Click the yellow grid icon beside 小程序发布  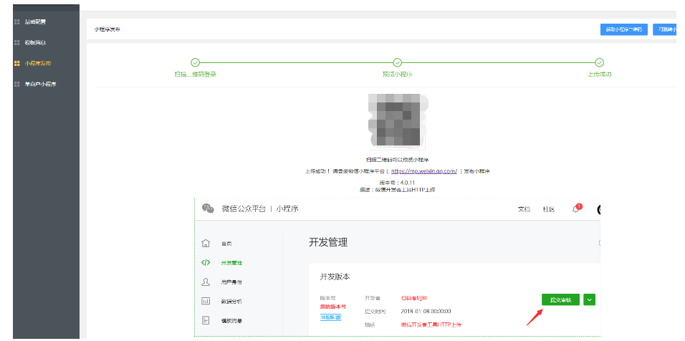[17, 63]
